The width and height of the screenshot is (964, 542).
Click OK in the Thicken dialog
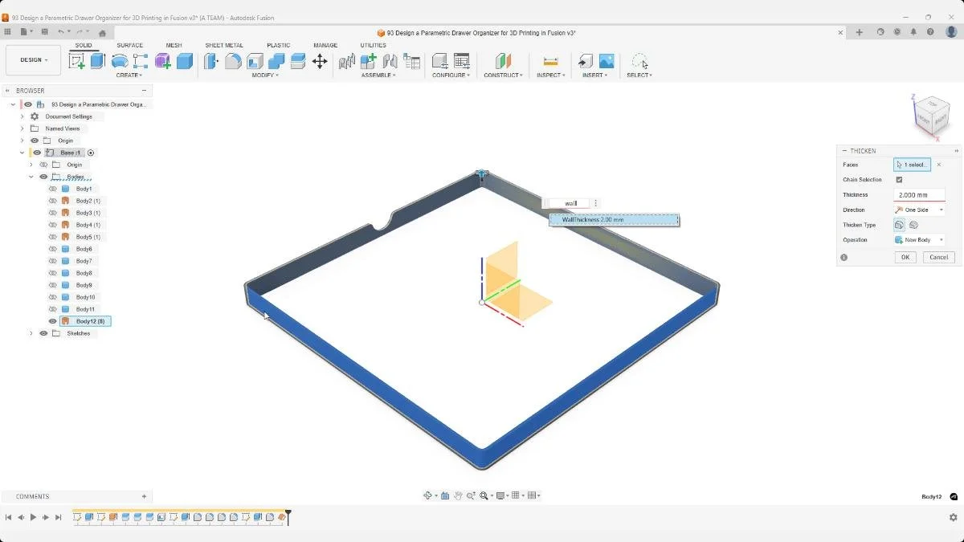905,257
